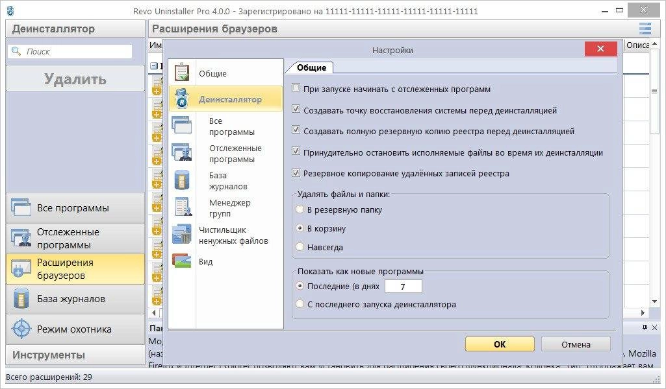
Task: Click the search magnifier icon
Action: coord(16,51)
